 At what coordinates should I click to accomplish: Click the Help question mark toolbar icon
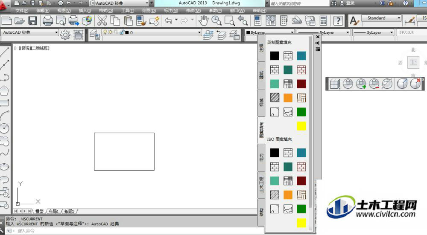point(338,20)
